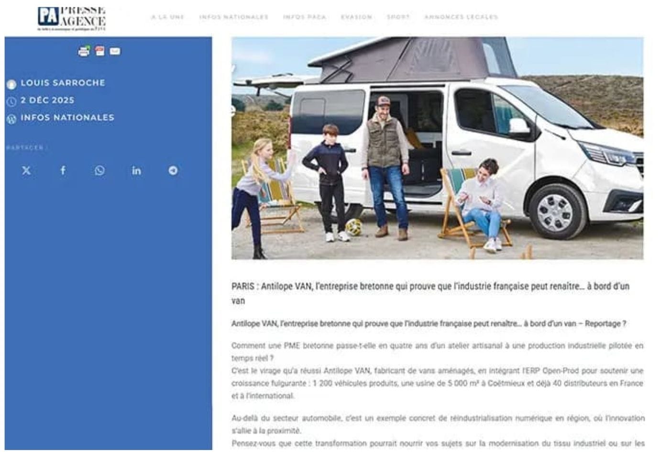Click the PDF export icon
660x472 pixels.
pos(99,51)
